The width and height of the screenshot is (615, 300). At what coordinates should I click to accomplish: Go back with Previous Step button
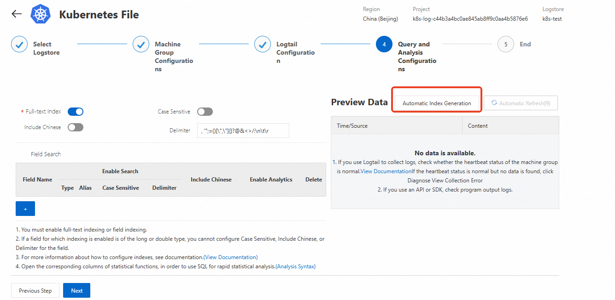click(x=35, y=290)
